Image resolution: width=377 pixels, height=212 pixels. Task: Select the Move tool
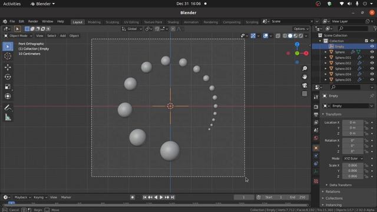click(x=8, y=67)
